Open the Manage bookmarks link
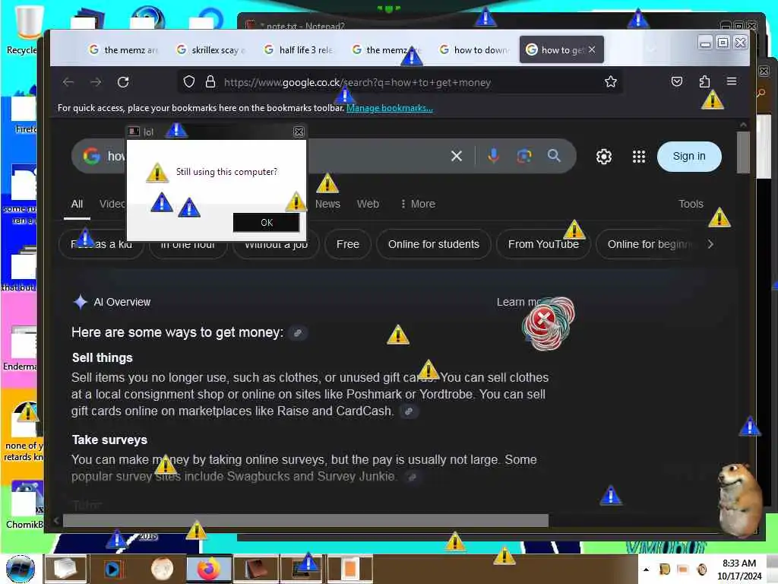Image resolution: width=778 pixels, height=584 pixels. [x=390, y=108]
